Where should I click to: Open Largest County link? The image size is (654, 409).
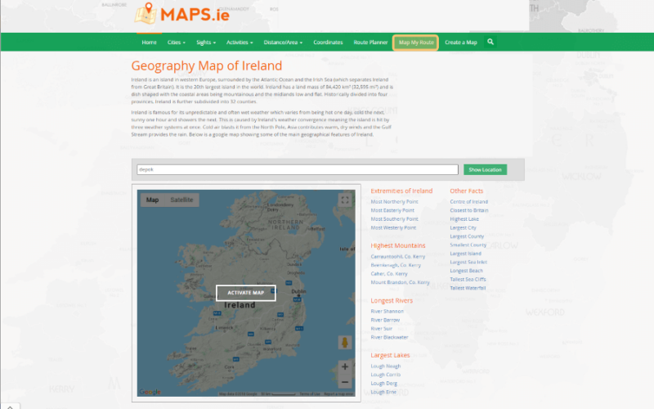(467, 236)
